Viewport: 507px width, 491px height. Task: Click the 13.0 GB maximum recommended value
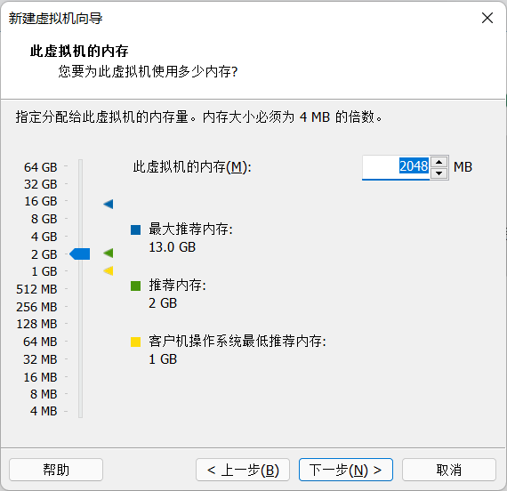(172, 247)
